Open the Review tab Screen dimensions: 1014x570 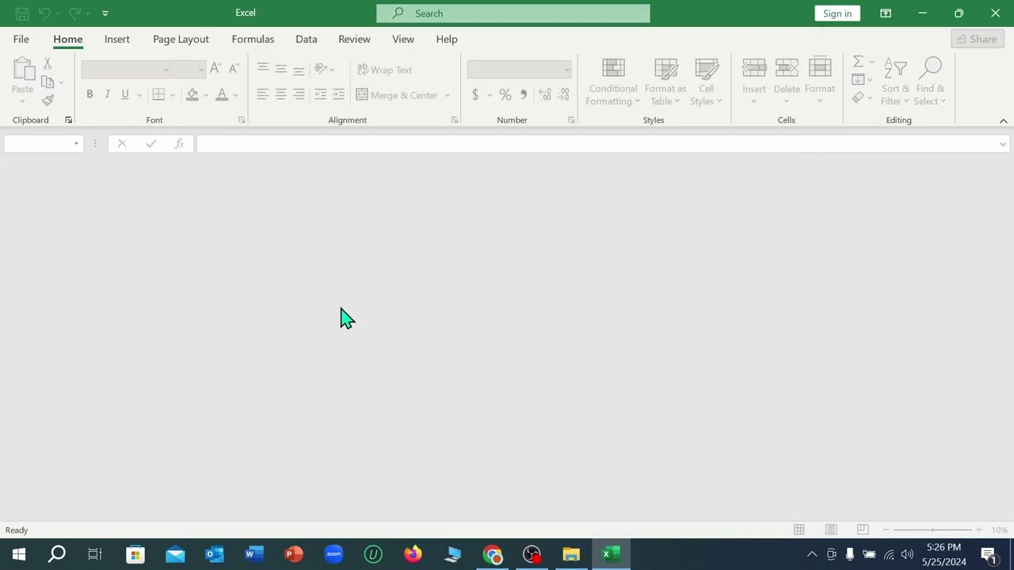pyautogui.click(x=354, y=39)
